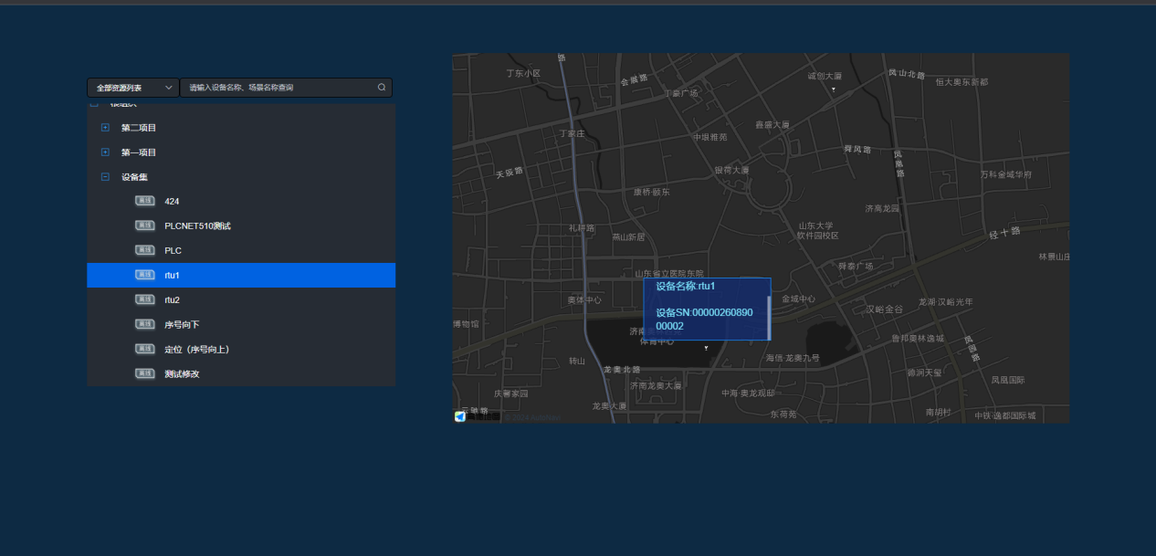Viewport: 1156px width, 556px height.
Task: Select the 第二项目 label in the tree
Action: (x=139, y=128)
